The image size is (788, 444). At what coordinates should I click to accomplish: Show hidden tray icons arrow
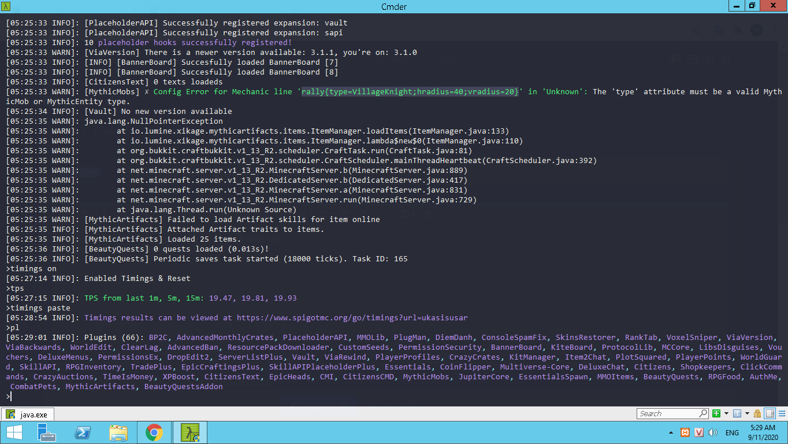point(671,432)
